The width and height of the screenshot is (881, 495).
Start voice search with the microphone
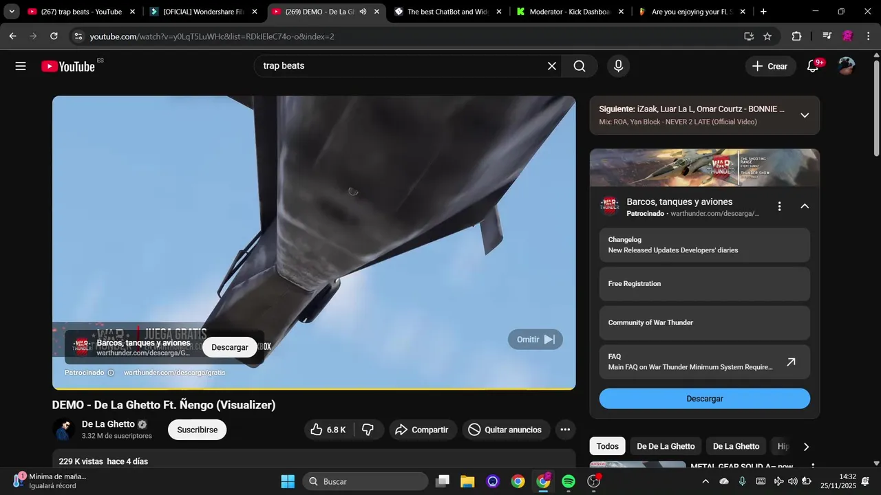pos(618,66)
